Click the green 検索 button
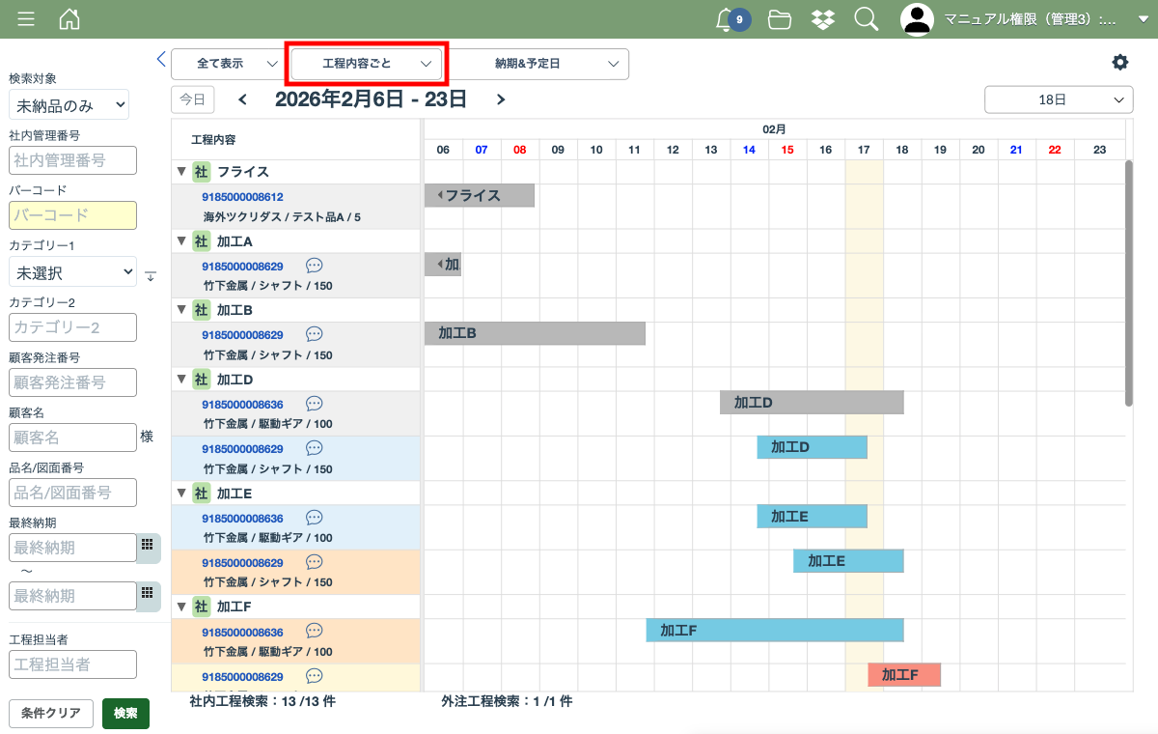This screenshot has width=1158, height=734. [125, 714]
